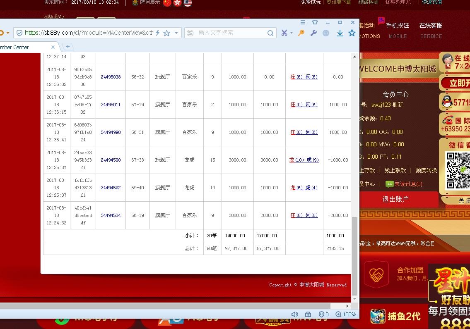The image size is (470, 329).
Task: Open the browser hamburger menu icon
Action: (303, 22)
